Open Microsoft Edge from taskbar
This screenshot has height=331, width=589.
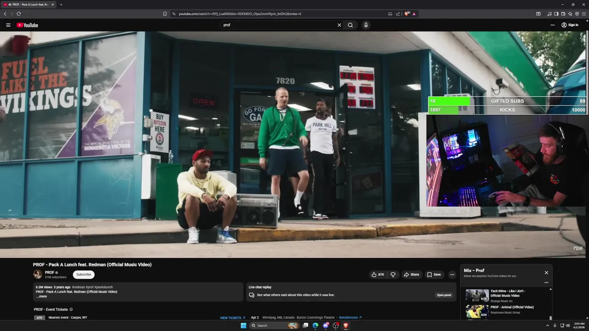pos(315,325)
